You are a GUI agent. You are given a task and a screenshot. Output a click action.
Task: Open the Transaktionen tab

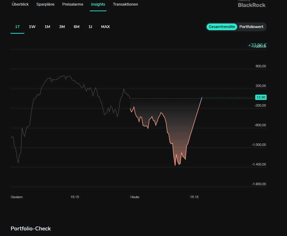(125, 5)
